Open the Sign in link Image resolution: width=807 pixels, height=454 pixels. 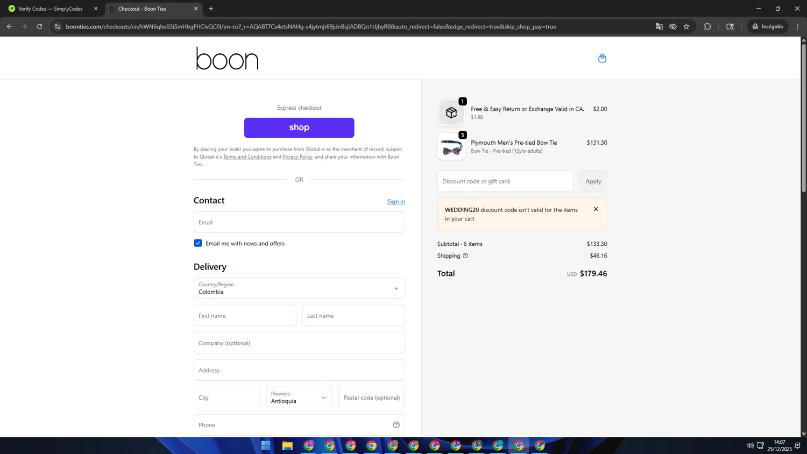396,201
